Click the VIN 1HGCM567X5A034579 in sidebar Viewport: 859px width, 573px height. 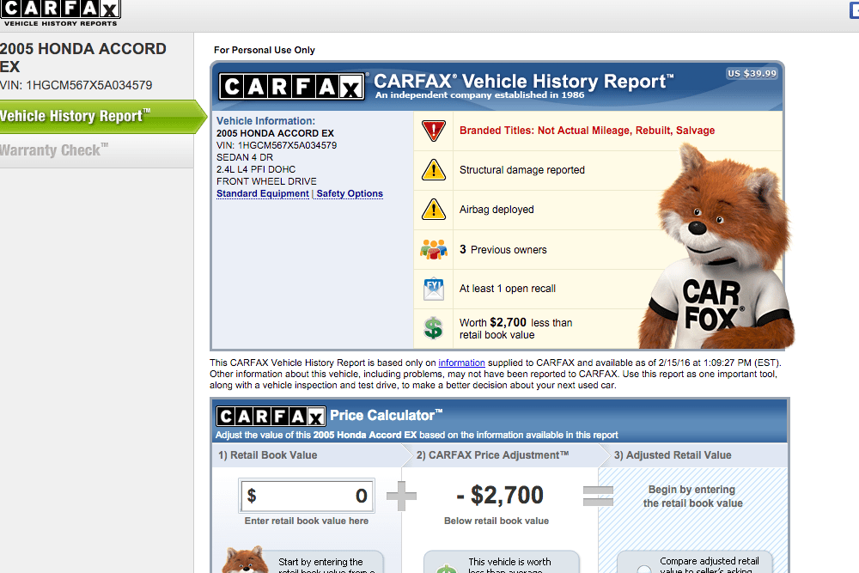point(76,85)
